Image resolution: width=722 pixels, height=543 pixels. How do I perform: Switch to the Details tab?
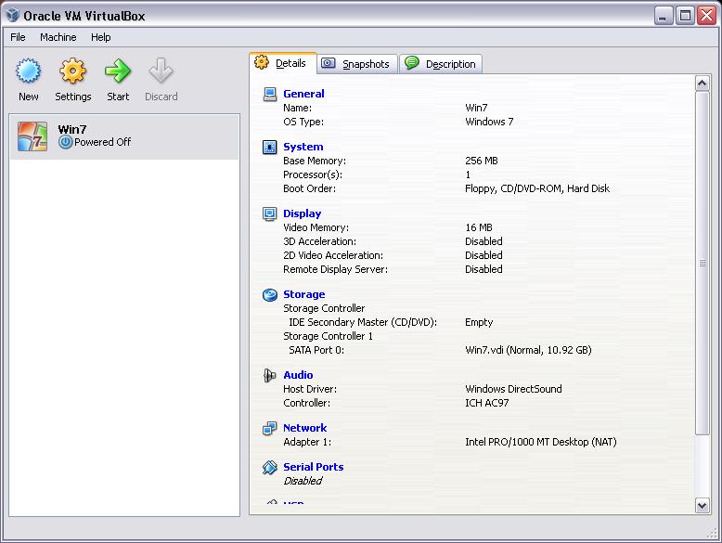(x=283, y=63)
